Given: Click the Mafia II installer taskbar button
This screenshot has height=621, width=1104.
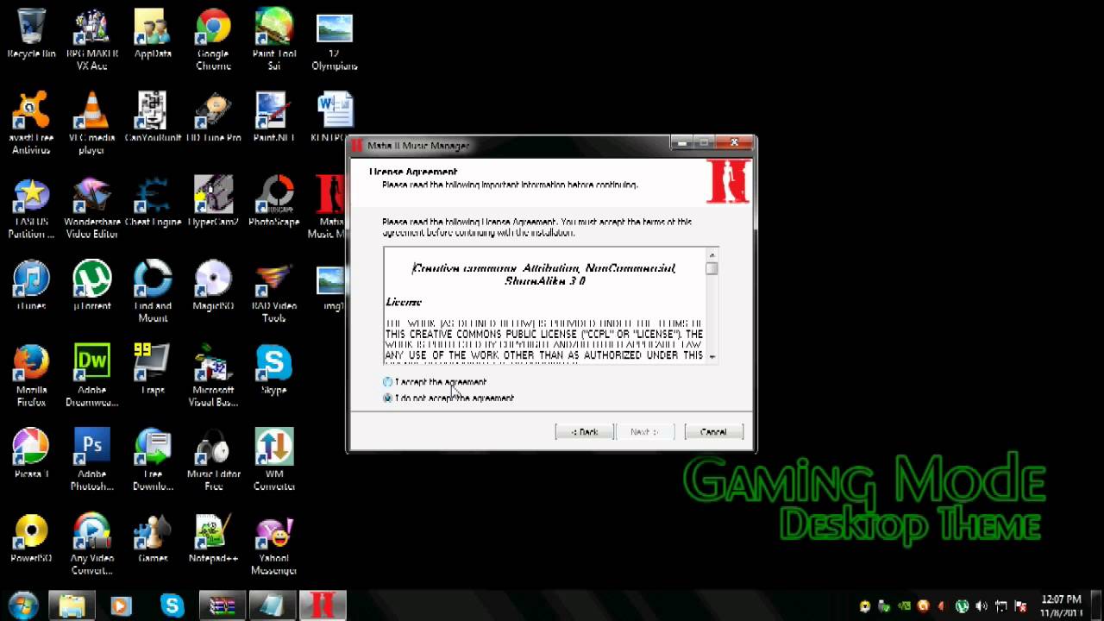Looking at the screenshot, I should (x=323, y=605).
